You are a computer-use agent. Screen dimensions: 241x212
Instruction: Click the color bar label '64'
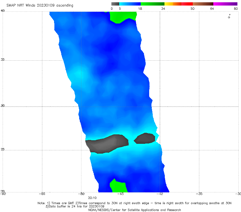click(x=212, y=9)
